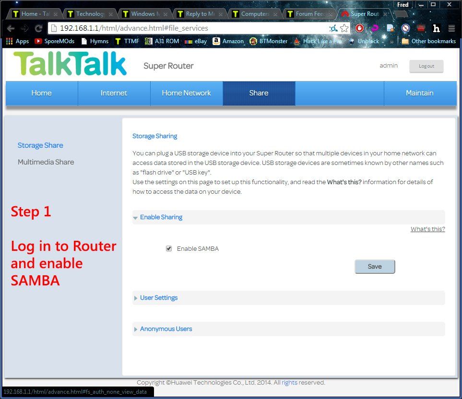Open the SporeMOds bookmark
This screenshot has height=399, width=462.
[55, 41]
